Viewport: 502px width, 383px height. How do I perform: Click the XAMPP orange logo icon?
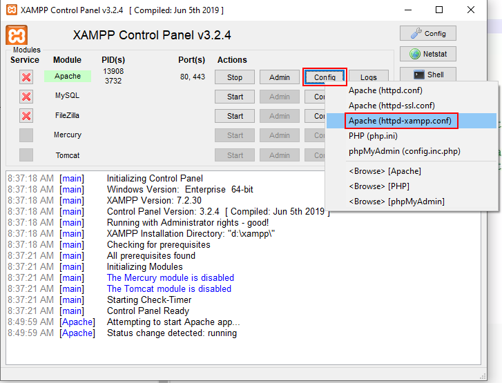17,35
